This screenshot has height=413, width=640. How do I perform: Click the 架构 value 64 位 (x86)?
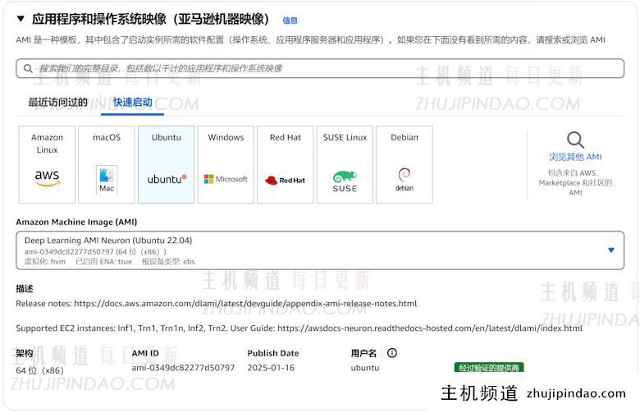(39, 370)
